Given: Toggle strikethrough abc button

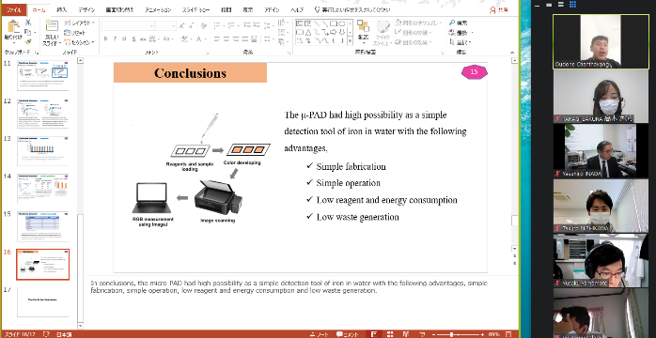Looking at the screenshot, I should pyautogui.click(x=143, y=38).
